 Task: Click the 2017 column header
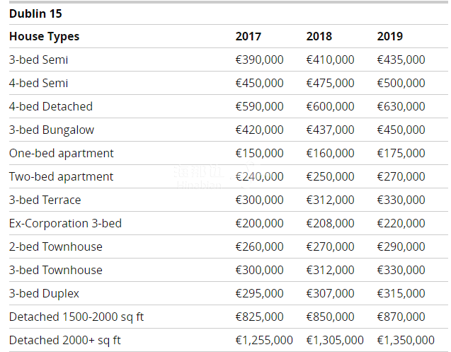(248, 36)
